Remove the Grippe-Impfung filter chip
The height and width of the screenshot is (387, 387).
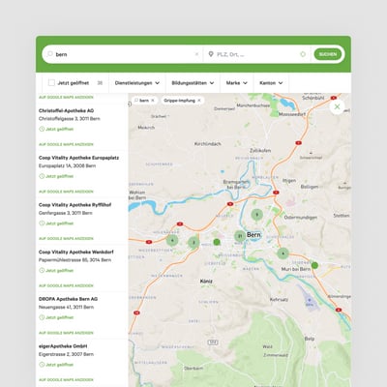[x=199, y=101]
